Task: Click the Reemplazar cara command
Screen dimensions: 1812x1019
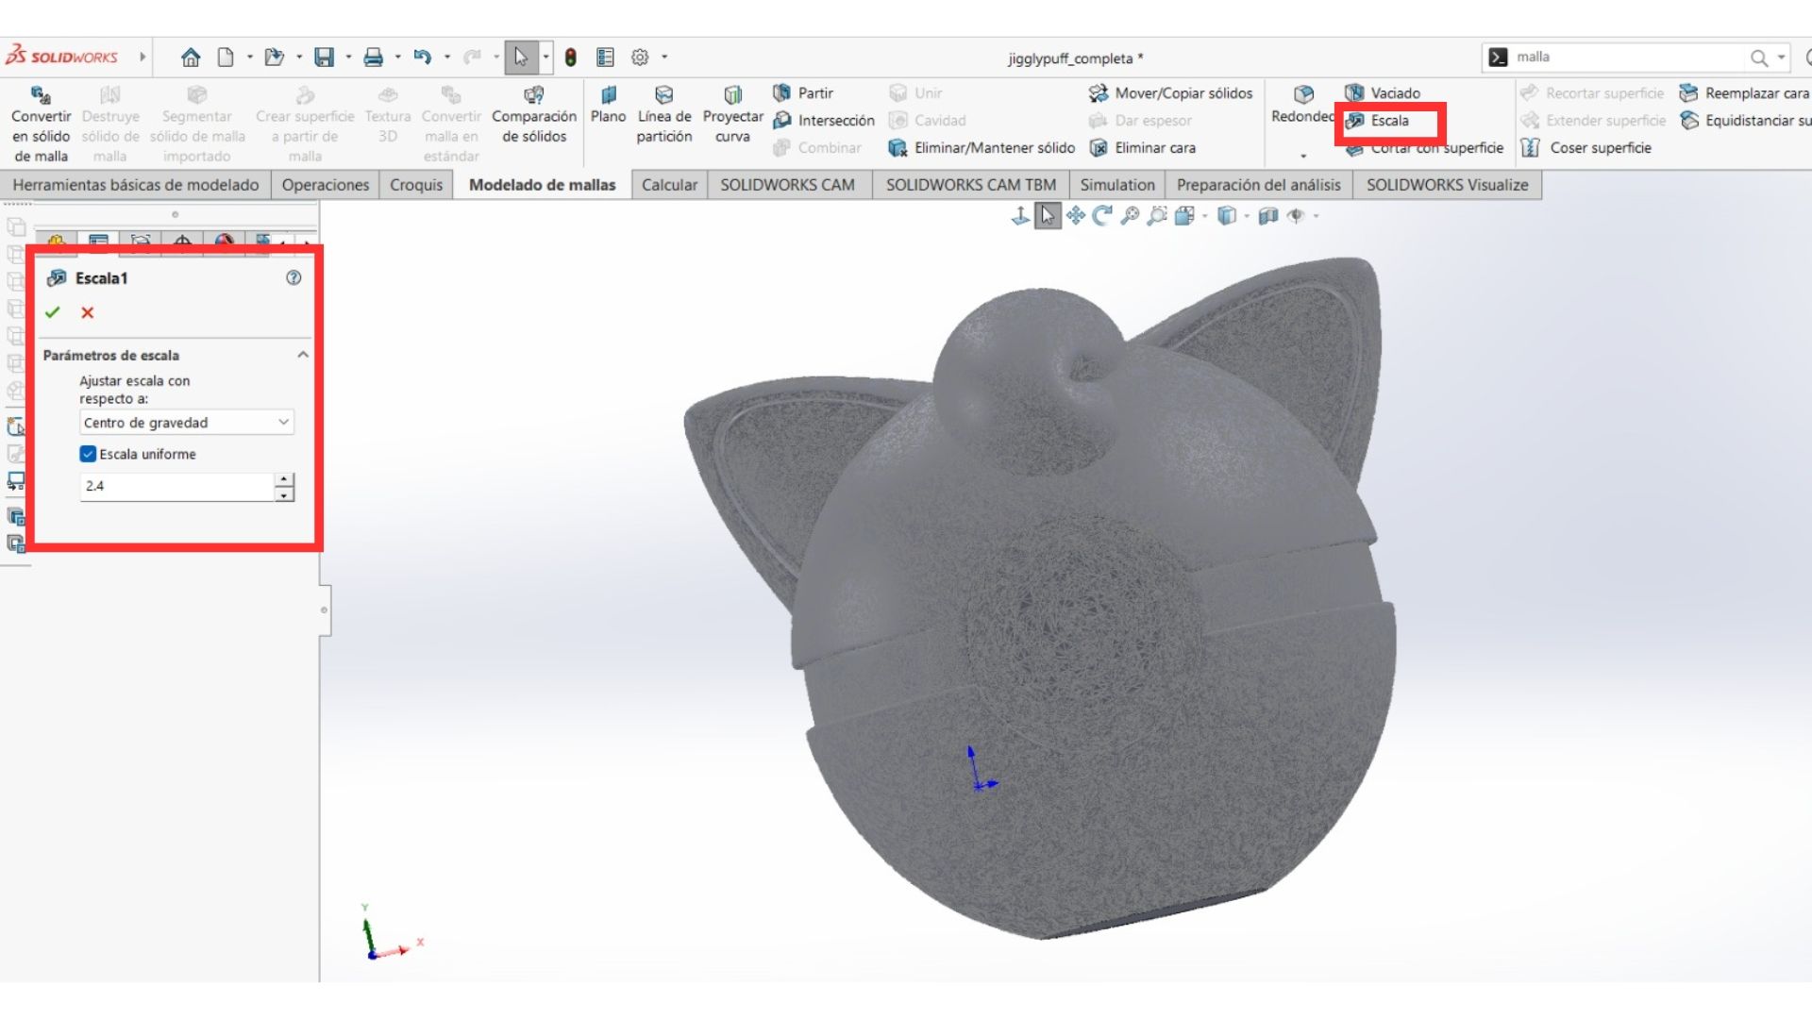Action: (1744, 93)
